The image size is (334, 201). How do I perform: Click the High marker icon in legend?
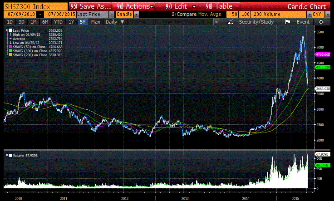coord(9,33)
